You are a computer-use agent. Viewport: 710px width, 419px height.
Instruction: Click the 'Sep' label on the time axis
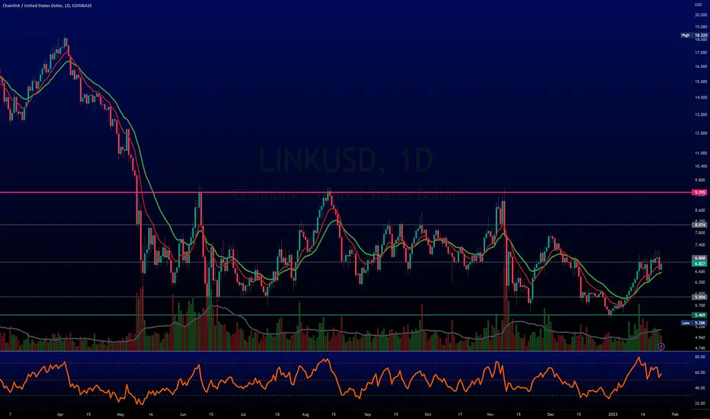[367, 414]
